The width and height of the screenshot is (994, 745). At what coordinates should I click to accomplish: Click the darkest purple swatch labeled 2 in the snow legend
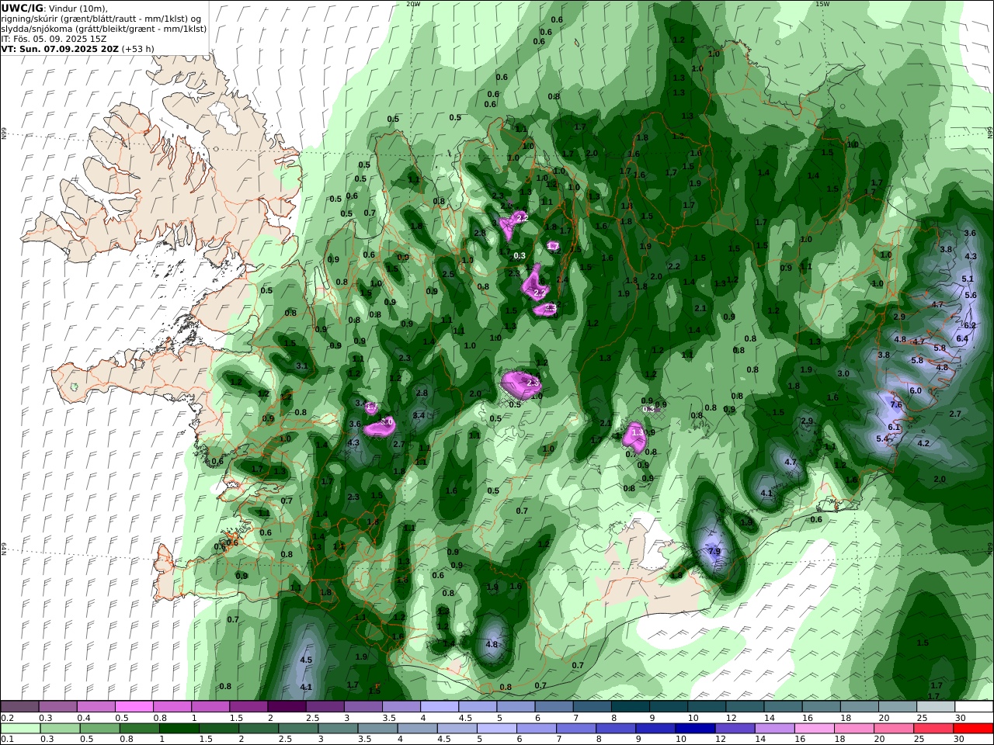(286, 707)
